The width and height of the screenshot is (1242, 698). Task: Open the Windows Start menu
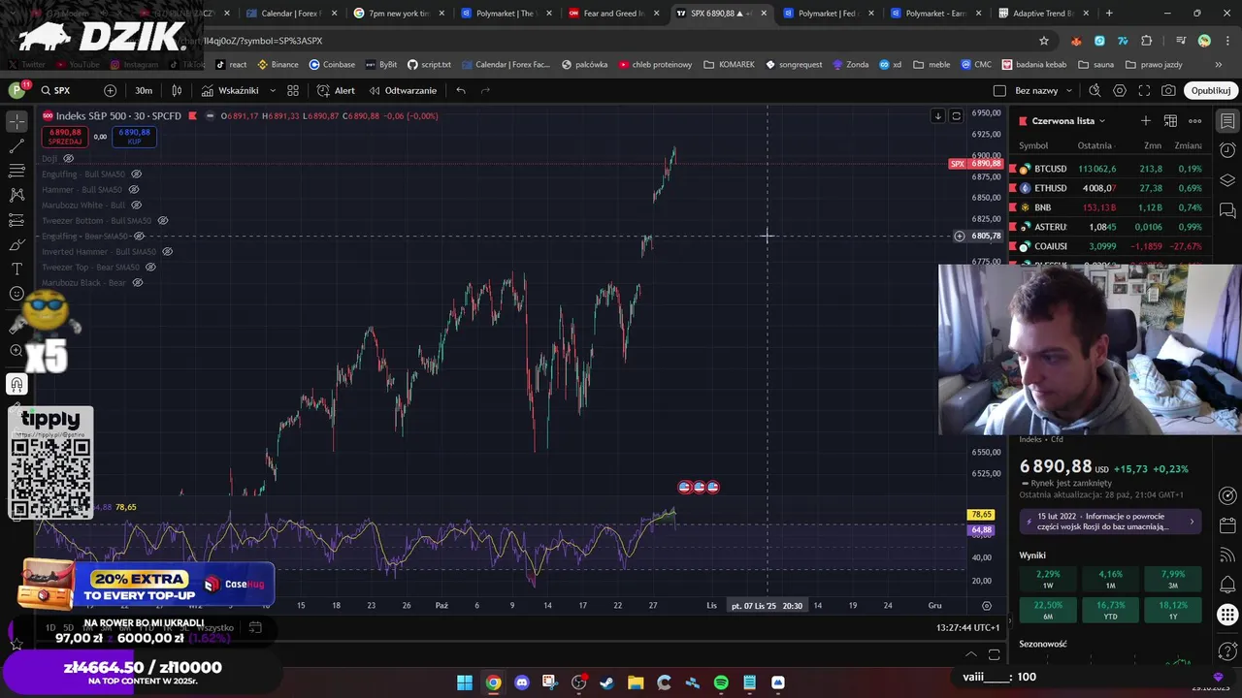(x=465, y=682)
